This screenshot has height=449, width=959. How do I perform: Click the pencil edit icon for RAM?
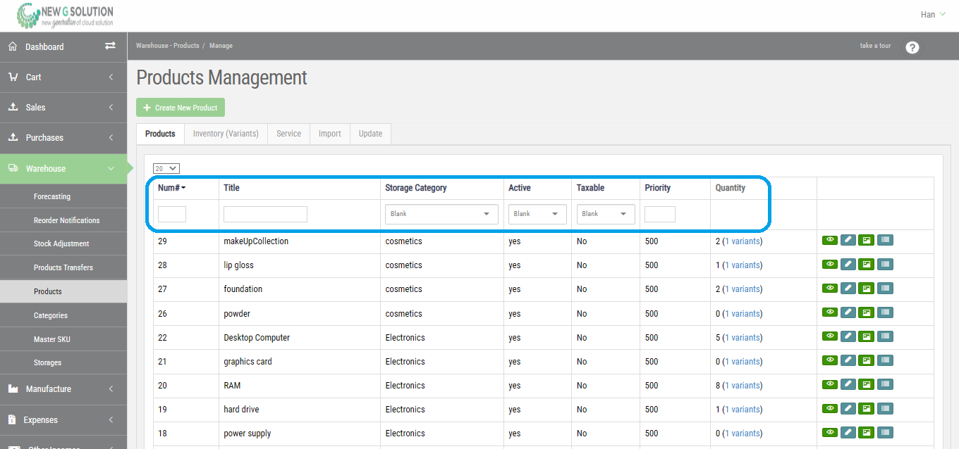848,384
